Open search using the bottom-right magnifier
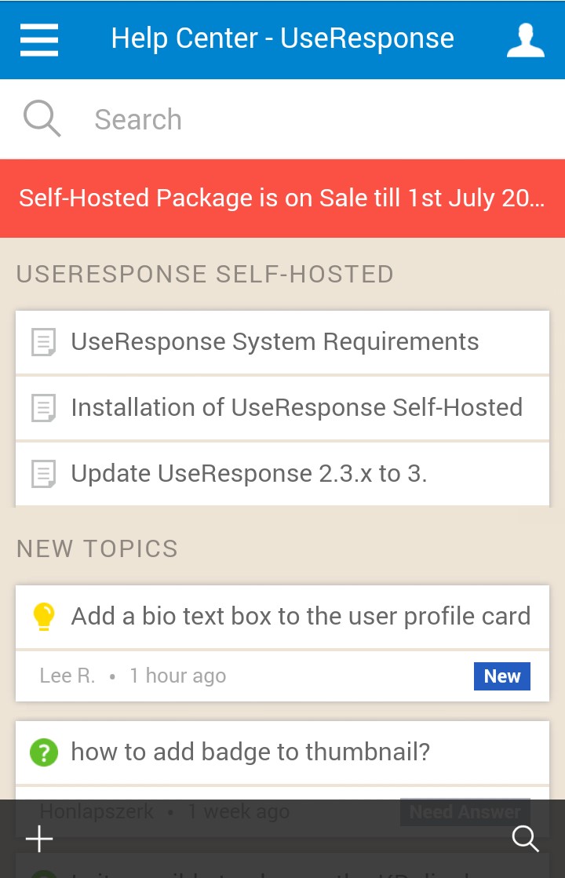 [x=526, y=839]
